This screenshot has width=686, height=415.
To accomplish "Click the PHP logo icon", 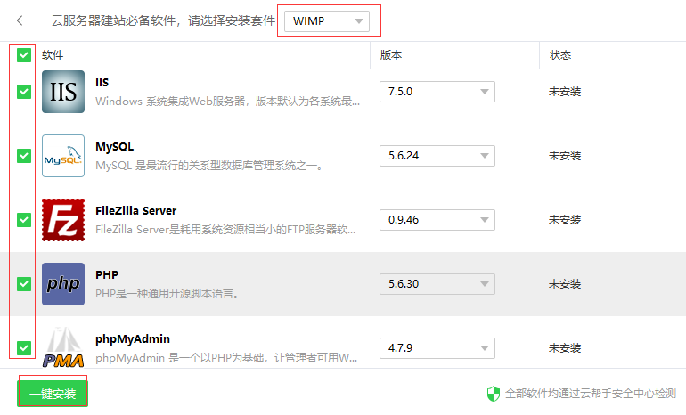I will coord(63,284).
